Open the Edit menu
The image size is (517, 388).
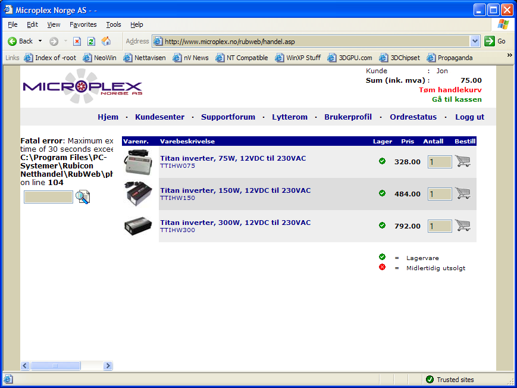32,24
